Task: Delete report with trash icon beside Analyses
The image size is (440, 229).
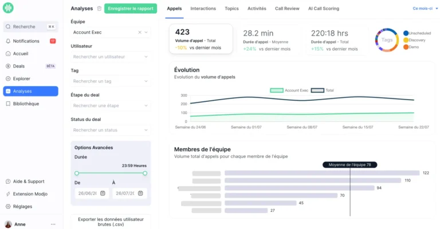Action: coord(99,9)
